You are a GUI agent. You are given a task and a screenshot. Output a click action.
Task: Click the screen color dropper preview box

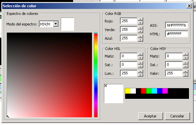coord(114,94)
